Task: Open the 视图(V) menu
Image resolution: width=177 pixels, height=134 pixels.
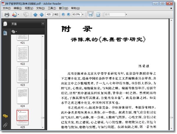Action: (x=29, y=8)
